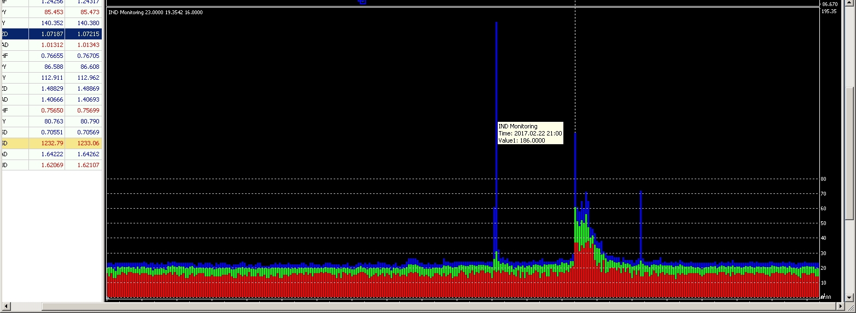Click the 195.35 maximum scale value
This screenshot has height=313, width=856.
829,11
